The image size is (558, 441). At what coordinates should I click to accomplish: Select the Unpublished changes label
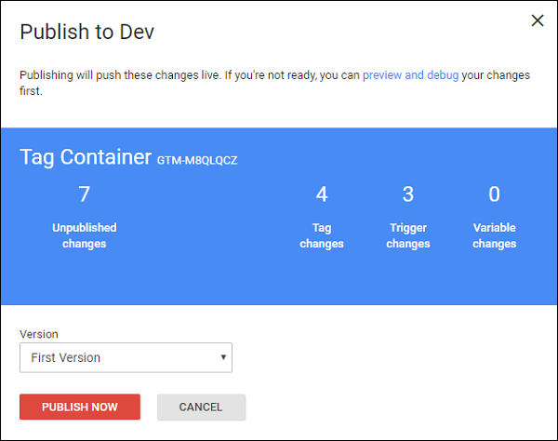click(x=85, y=235)
